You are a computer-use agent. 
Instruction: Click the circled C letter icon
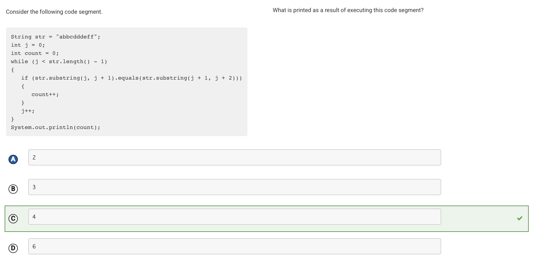pos(13,218)
